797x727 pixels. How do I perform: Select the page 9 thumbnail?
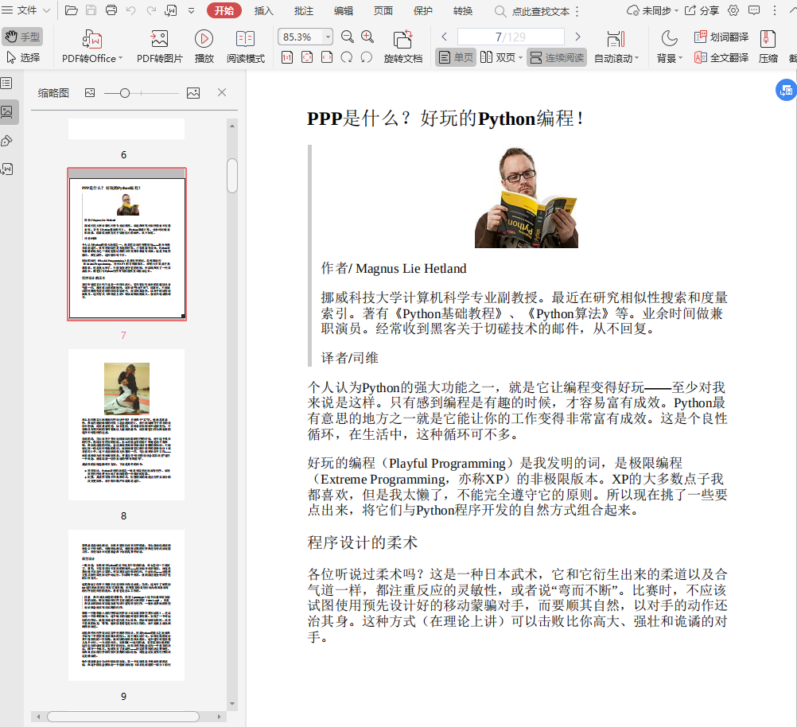coord(126,605)
